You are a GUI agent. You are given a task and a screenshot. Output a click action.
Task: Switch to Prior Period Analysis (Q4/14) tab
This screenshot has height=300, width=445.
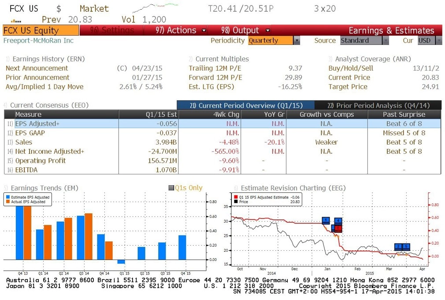tap(378, 105)
